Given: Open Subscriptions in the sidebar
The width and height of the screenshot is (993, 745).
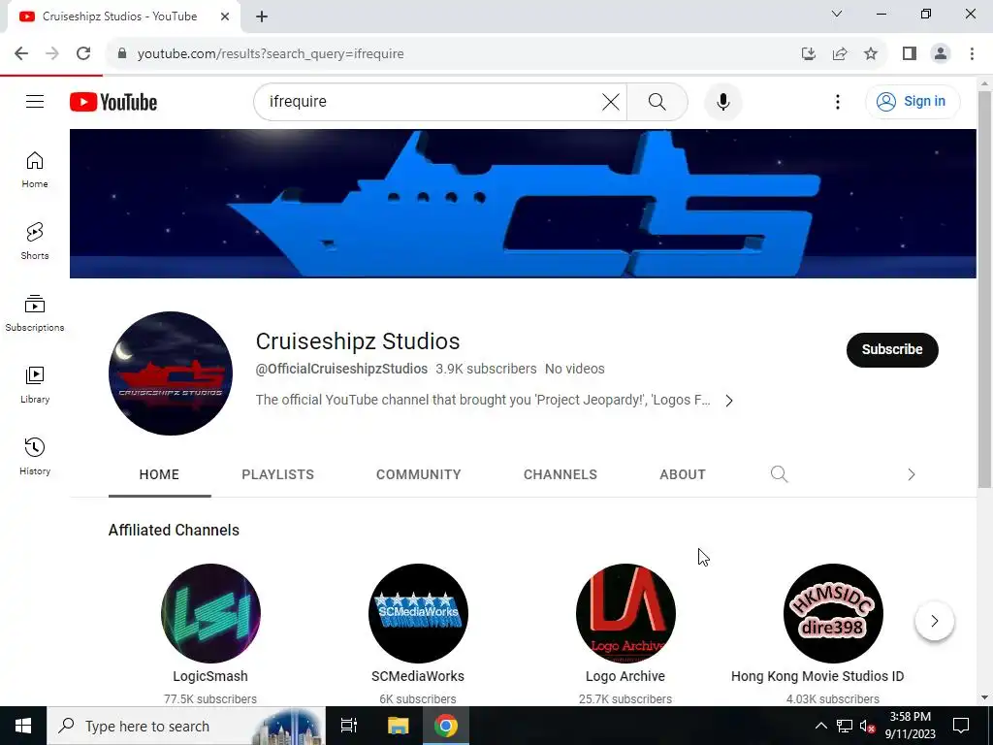Looking at the screenshot, I should click(x=35, y=313).
